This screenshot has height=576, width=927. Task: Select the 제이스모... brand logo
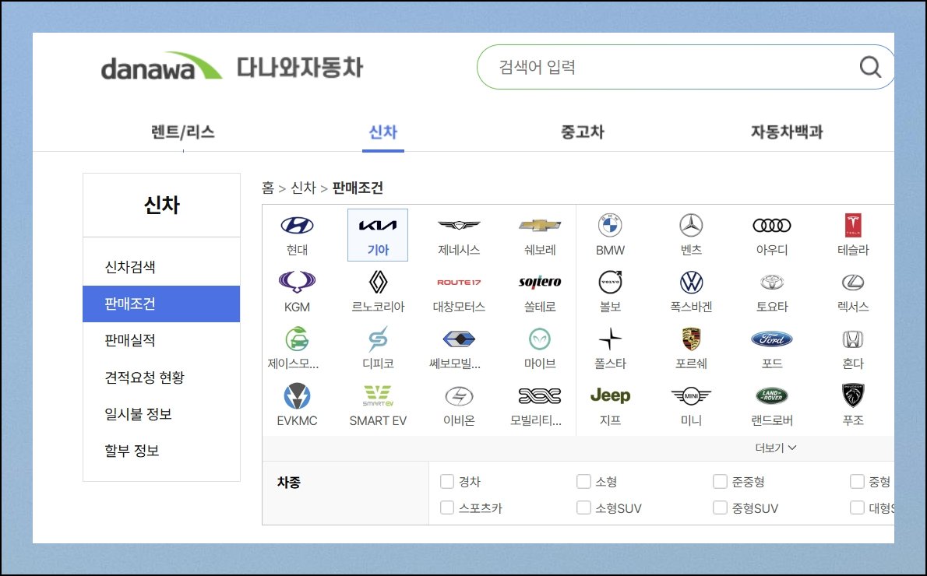[x=297, y=339]
